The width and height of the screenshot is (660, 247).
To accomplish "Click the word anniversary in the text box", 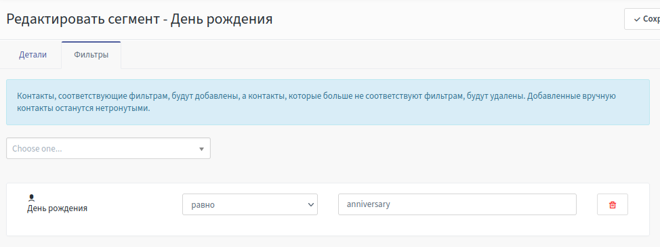I will [x=369, y=204].
